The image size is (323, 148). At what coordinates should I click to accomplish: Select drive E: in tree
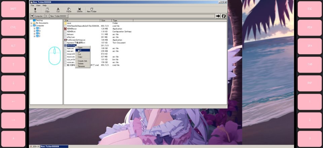38,33
